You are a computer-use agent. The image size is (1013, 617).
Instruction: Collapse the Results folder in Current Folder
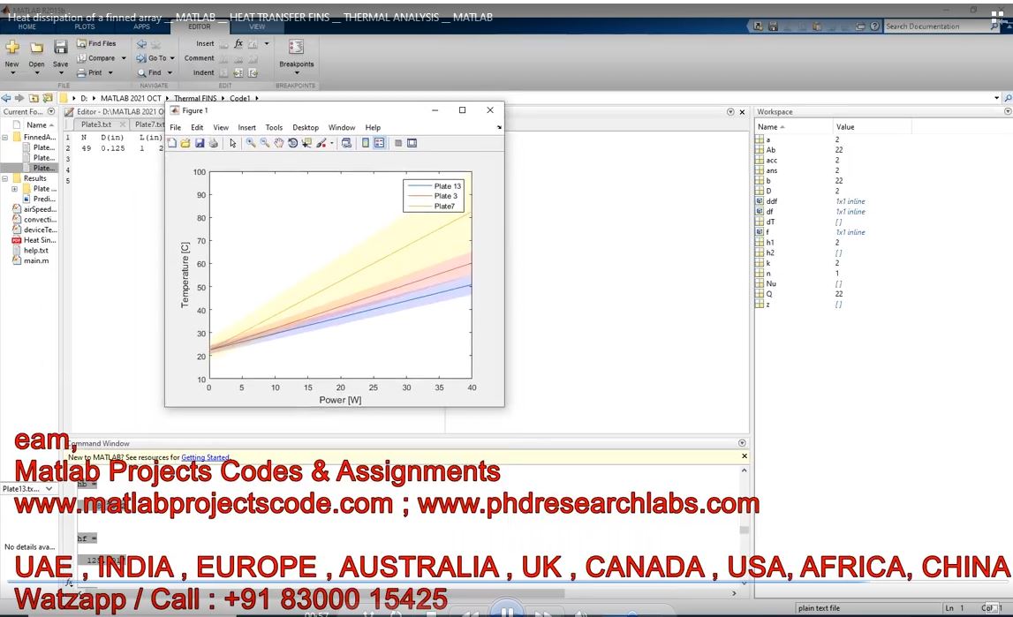click(x=5, y=179)
